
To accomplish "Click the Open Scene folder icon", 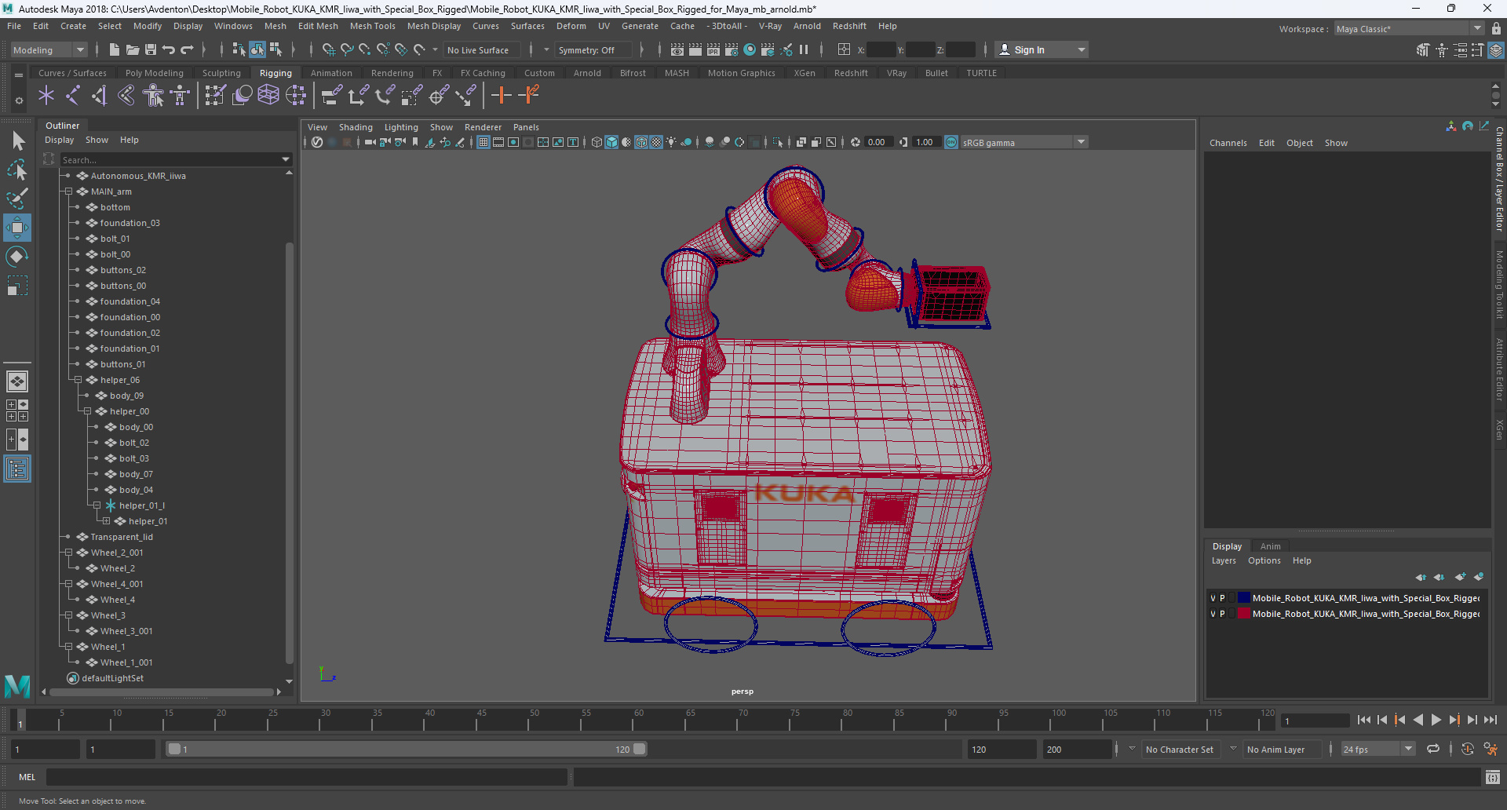I will click(x=133, y=49).
